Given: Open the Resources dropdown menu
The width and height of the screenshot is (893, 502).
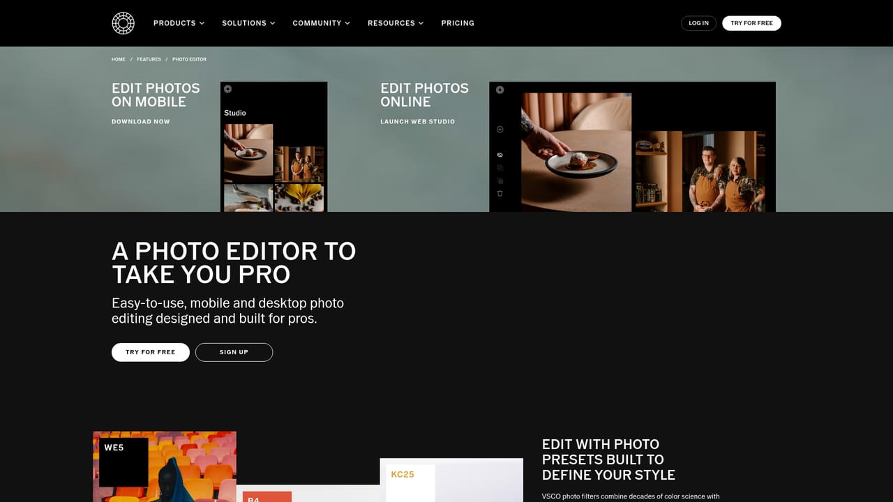Looking at the screenshot, I should pos(396,23).
